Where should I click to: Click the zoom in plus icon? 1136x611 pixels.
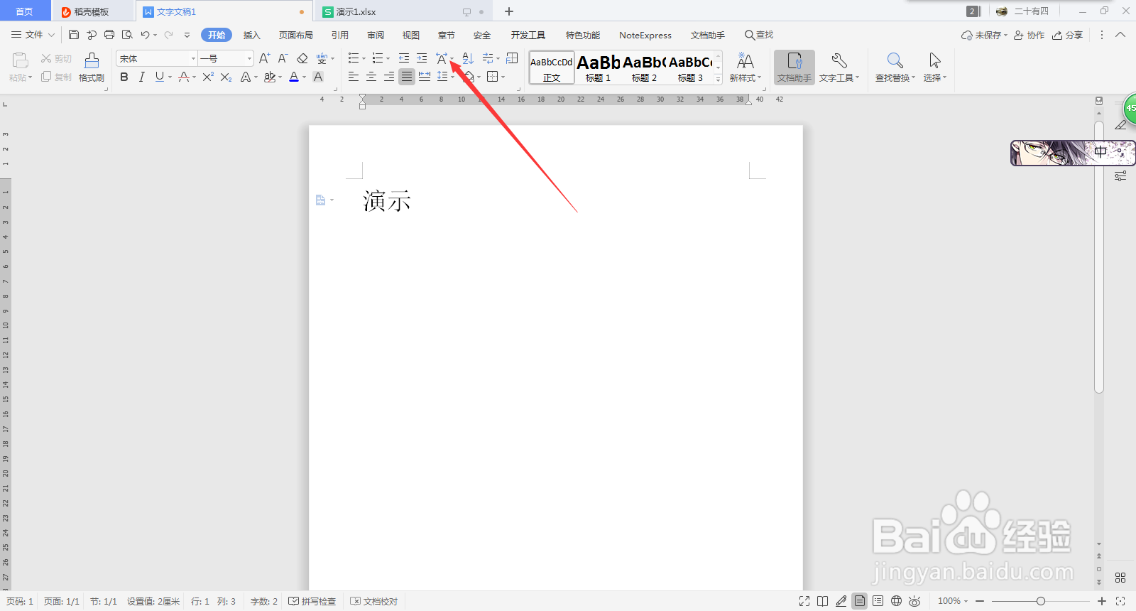[1102, 601]
